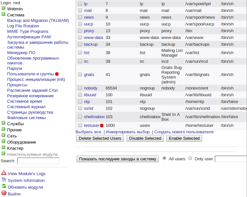This screenshot has height=197, width=247.
Task: Click the red power logout icon
Action: pos(4,193)
